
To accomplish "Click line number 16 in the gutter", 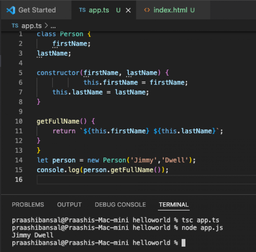I will 19,179.
